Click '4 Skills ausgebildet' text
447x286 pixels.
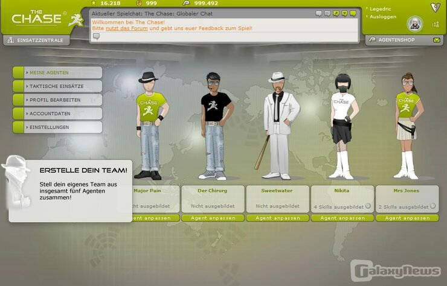point(339,207)
